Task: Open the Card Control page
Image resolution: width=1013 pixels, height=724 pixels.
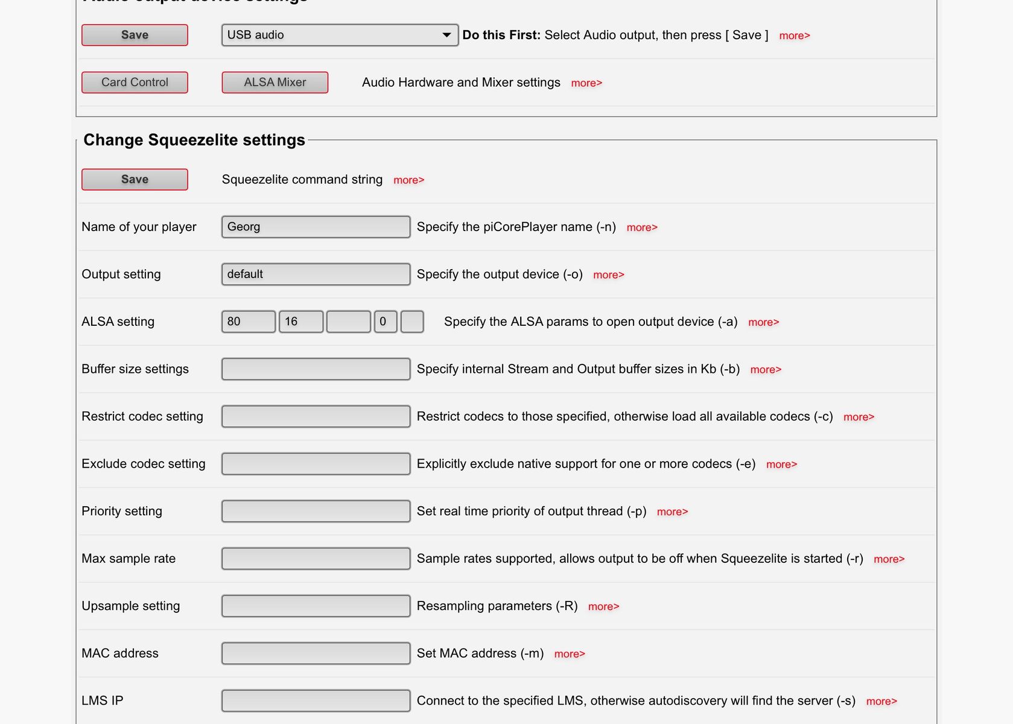Action: (135, 82)
